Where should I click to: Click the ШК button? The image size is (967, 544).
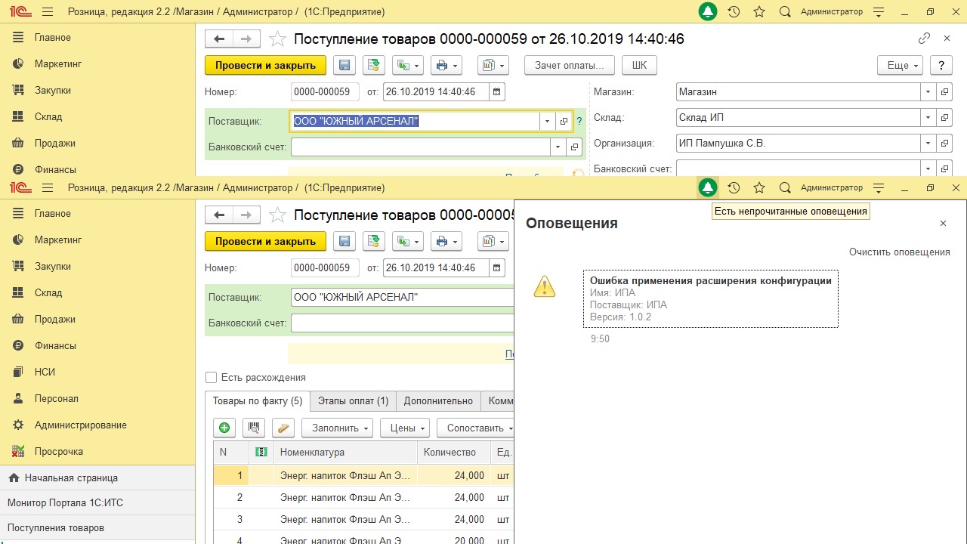tap(639, 65)
